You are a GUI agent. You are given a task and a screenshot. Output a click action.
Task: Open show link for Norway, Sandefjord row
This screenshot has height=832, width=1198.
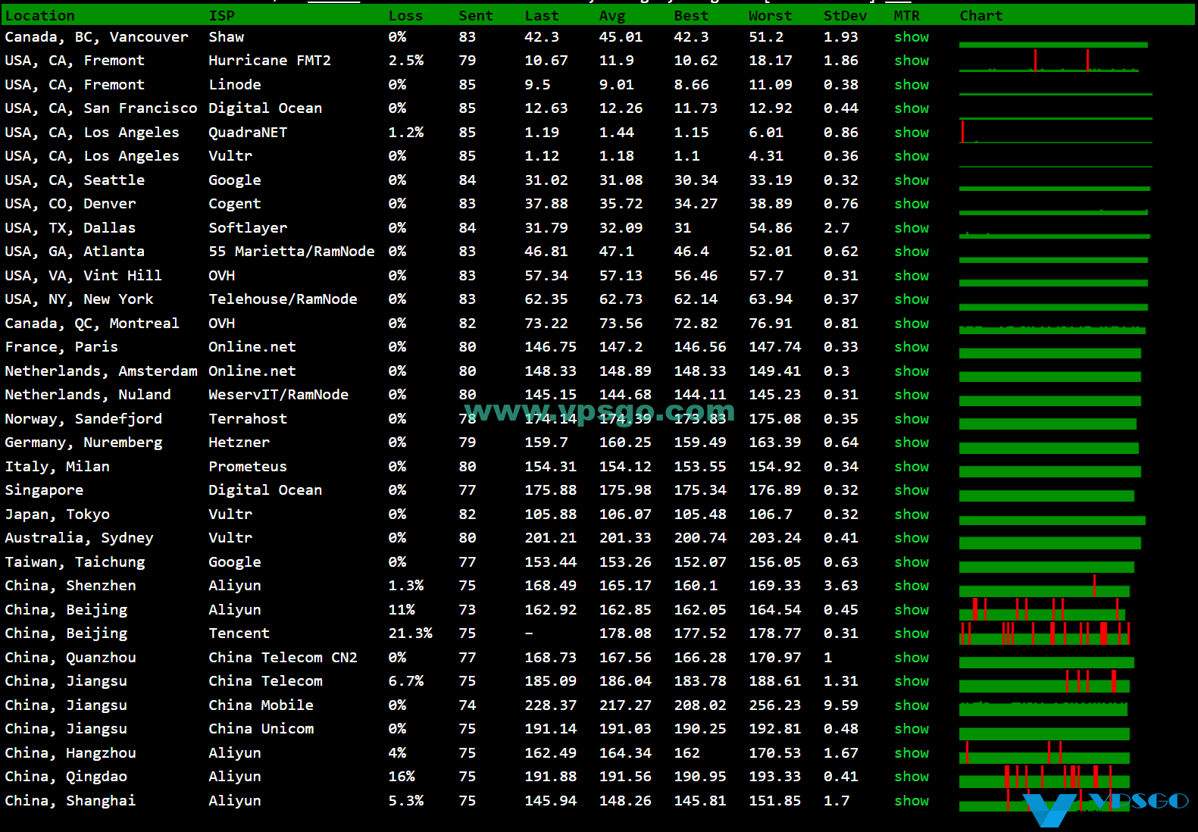911,419
